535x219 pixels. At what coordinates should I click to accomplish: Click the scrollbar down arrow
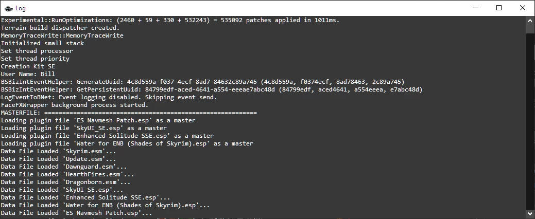pos(530,213)
